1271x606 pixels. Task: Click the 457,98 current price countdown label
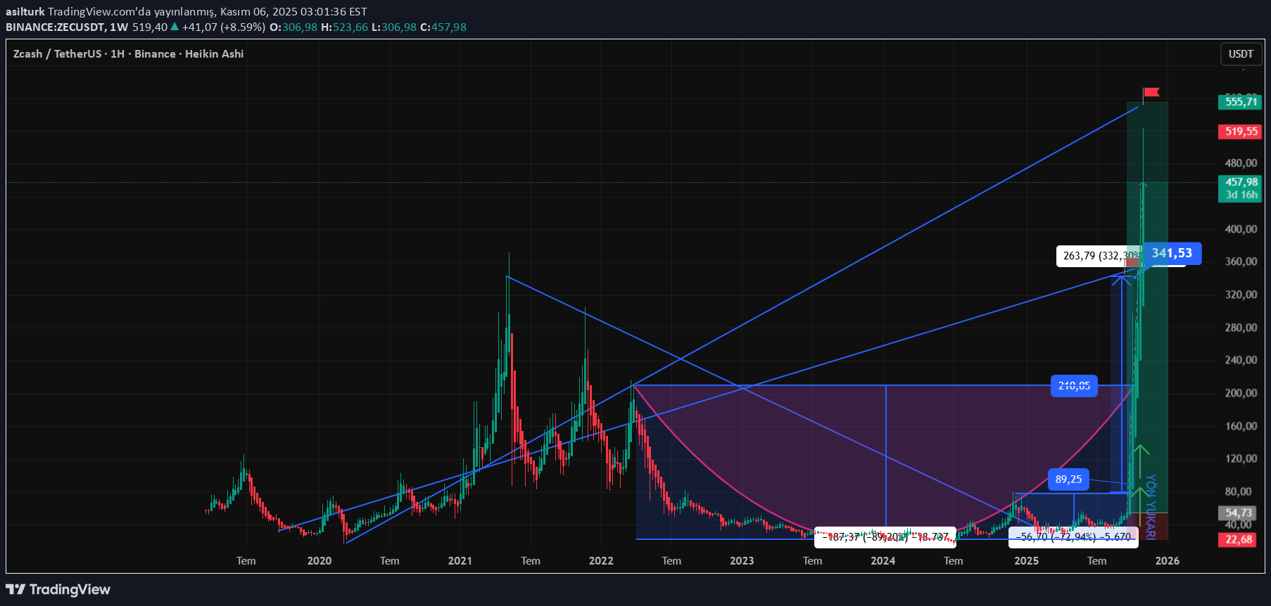pyautogui.click(x=1241, y=188)
